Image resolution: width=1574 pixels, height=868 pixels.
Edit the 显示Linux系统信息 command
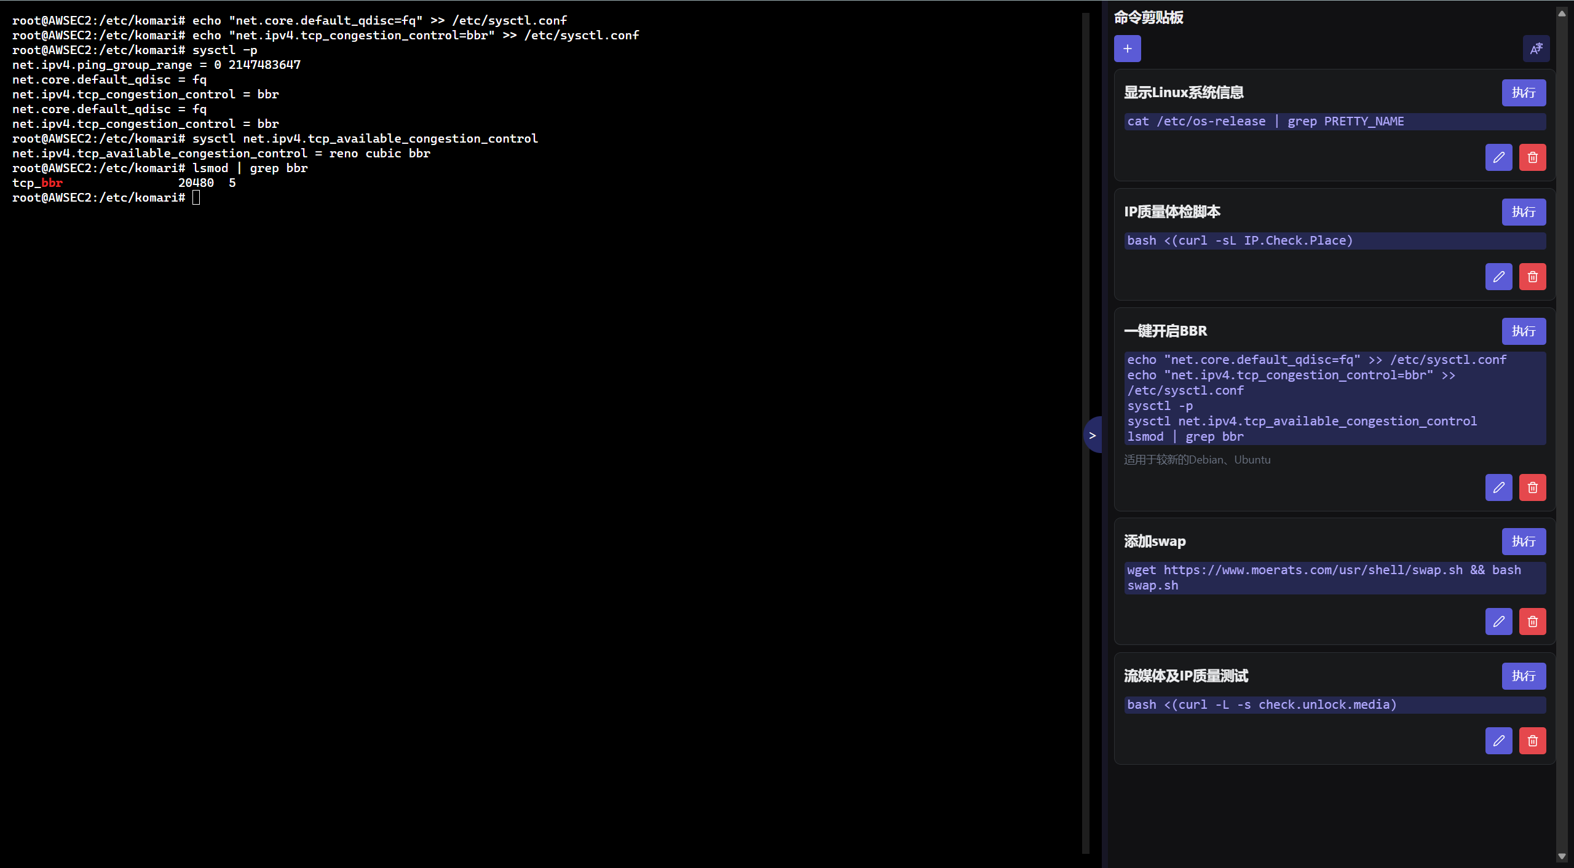tap(1498, 157)
